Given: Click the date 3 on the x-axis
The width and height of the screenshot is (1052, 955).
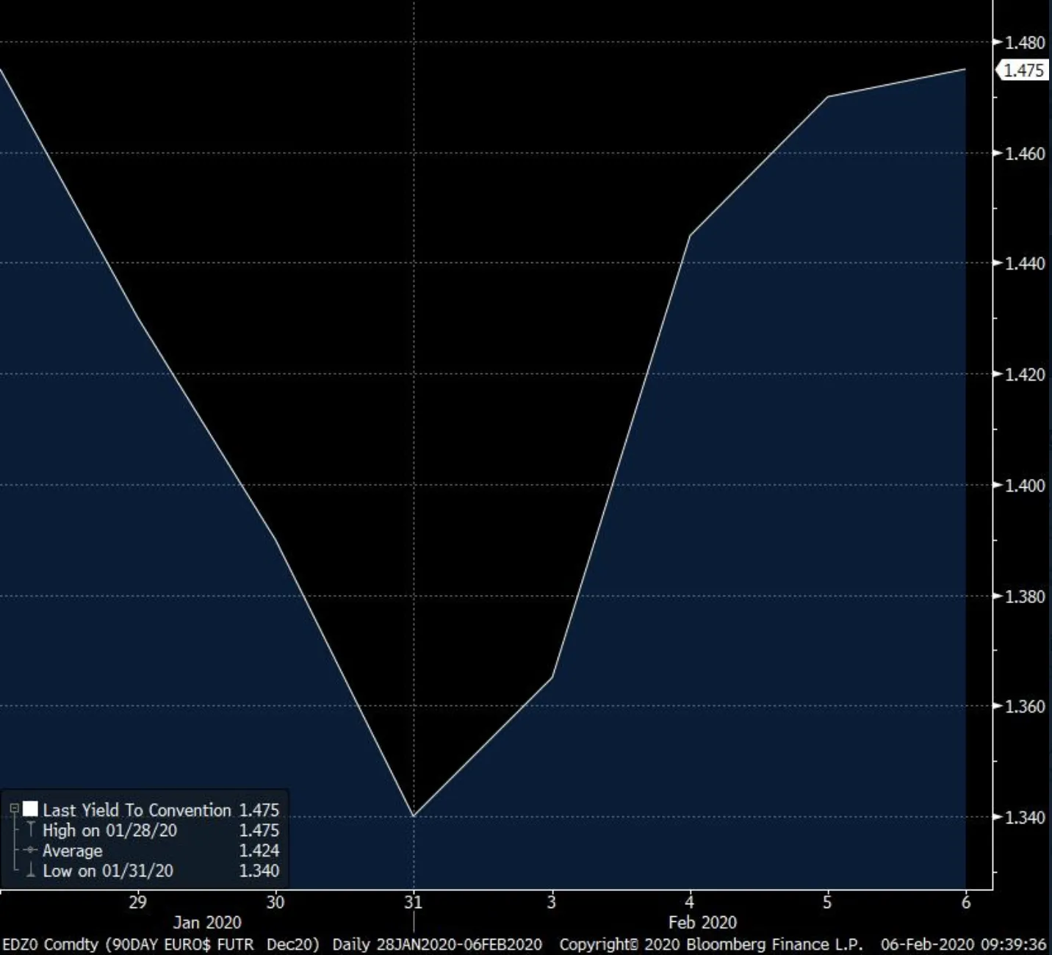Looking at the screenshot, I should 552,902.
